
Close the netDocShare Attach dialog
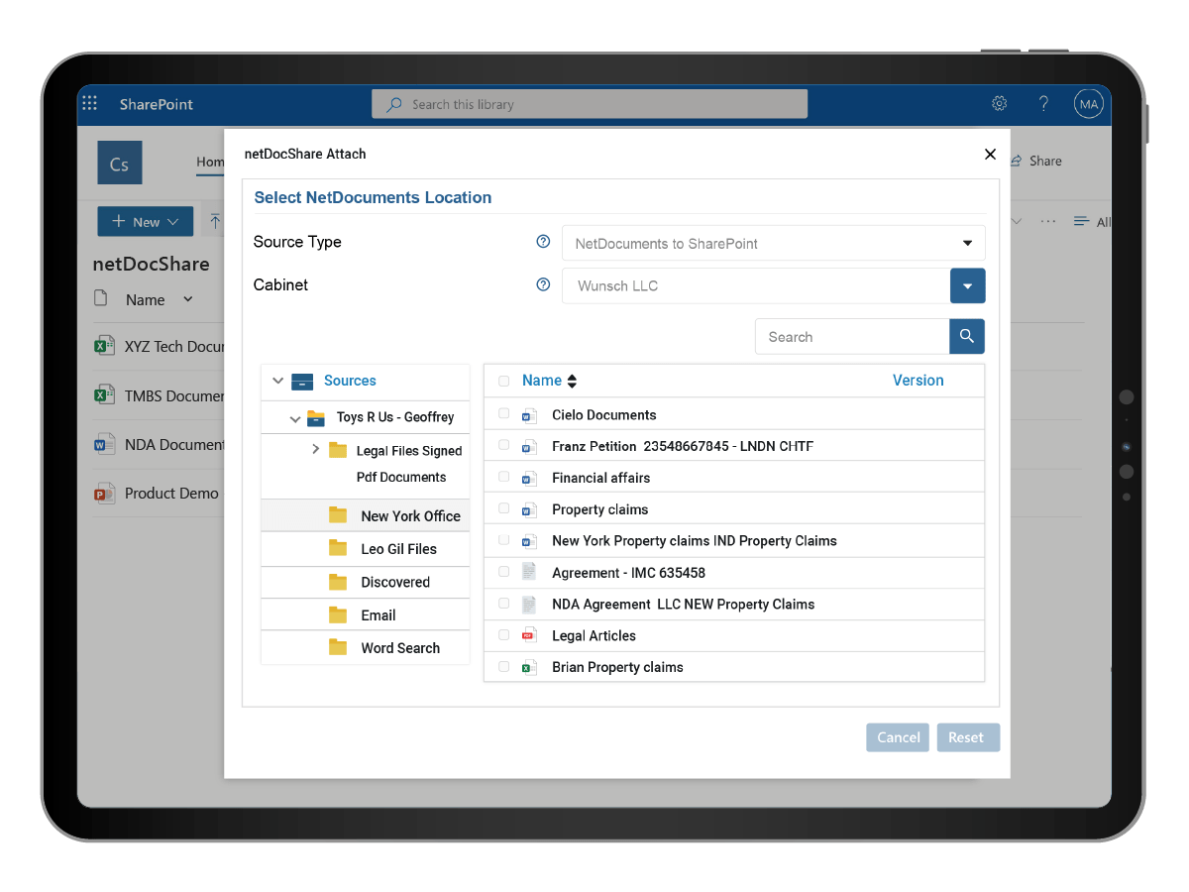click(x=990, y=154)
